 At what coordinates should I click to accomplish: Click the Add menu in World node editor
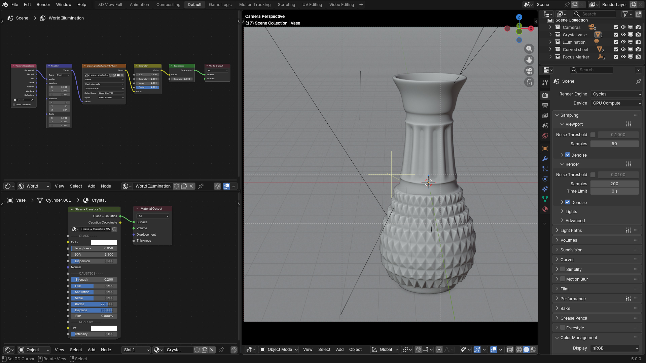pos(91,186)
